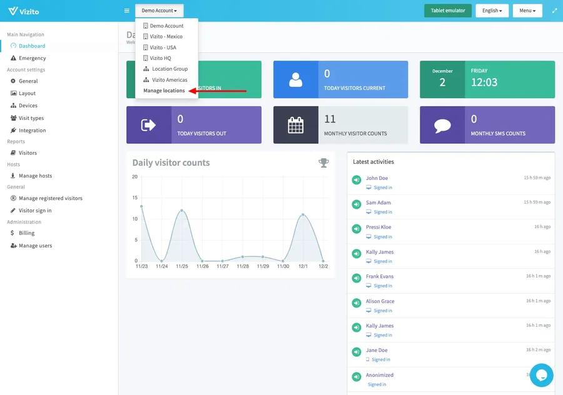Open the Menu dropdown in the header
This screenshot has height=395, width=563.
point(527,11)
